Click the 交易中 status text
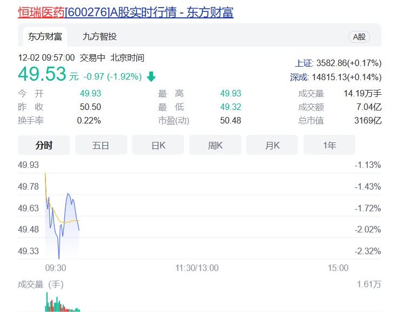Image resolution: width=403 pixels, height=312 pixels. 93,57
